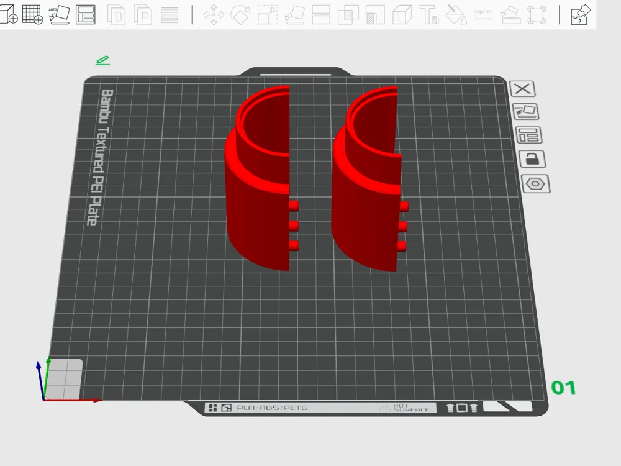This screenshot has height=466, width=621.
Task: Open the Cut tool
Action: [321, 15]
